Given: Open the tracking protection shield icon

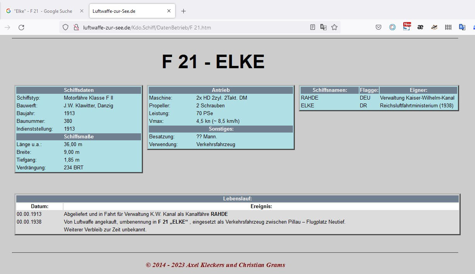Looking at the screenshot, I should click(x=65, y=27).
